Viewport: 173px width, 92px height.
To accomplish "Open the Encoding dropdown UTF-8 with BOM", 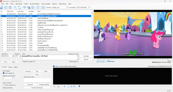I will click(83, 7).
